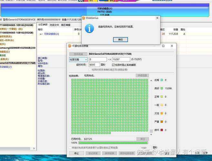Click the 详细信息 button
The image size is (212, 161).
pos(142,75)
